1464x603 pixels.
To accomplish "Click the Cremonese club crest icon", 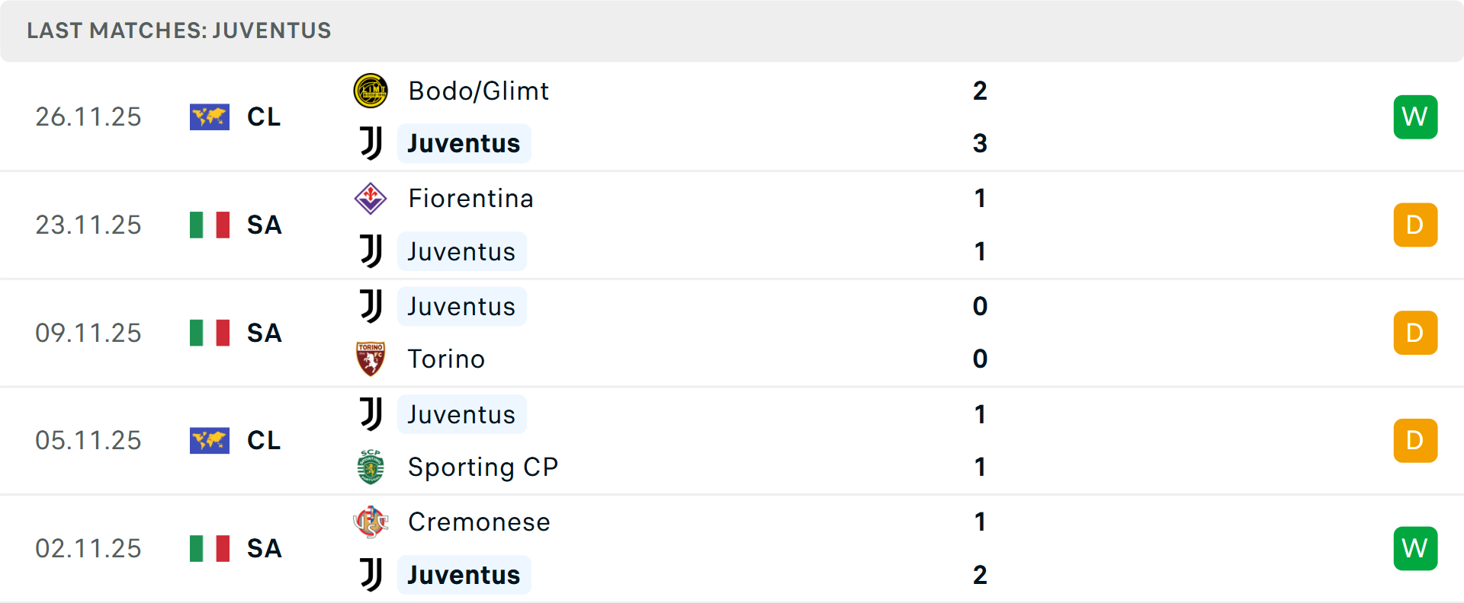I will coord(371,522).
